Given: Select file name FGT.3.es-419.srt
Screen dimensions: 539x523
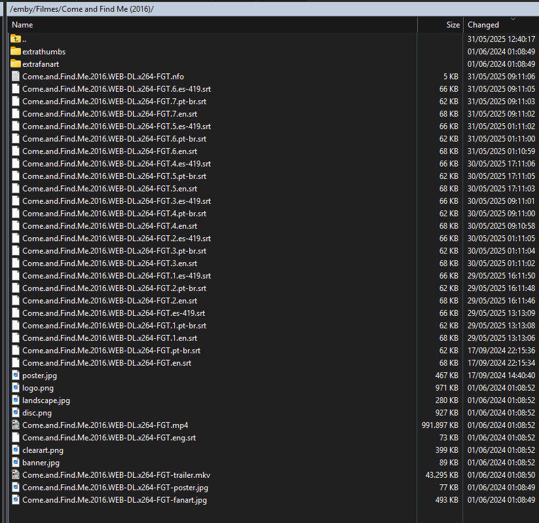Looking at the screenshot, I should point(117,201).
